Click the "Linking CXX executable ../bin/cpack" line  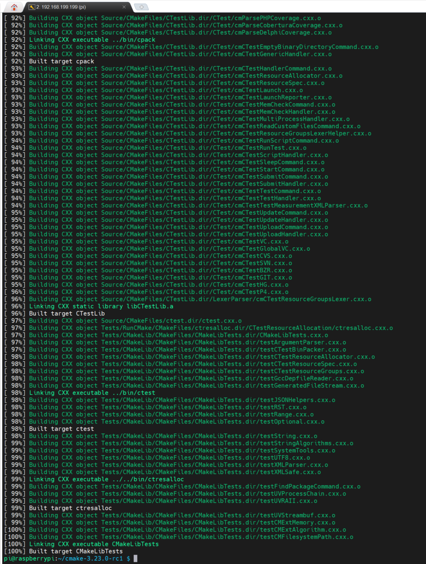(92, 40)
